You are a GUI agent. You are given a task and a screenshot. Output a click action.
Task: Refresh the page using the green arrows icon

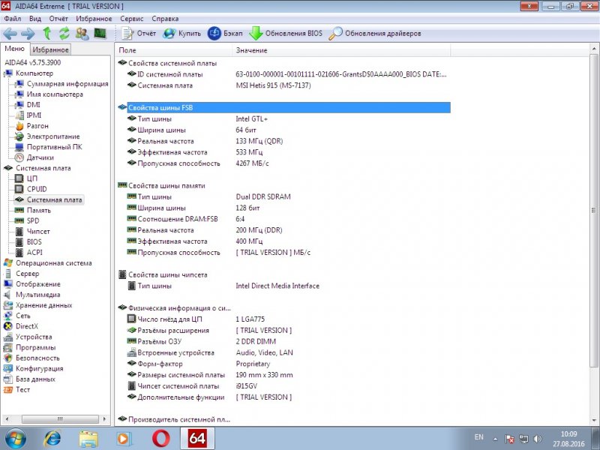coord(64,34)
